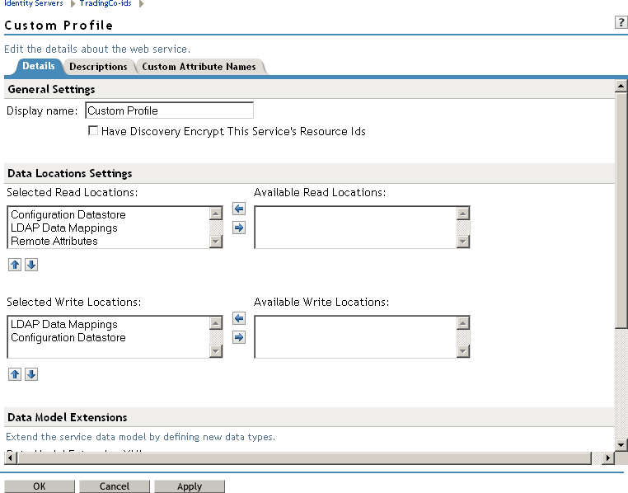
Task: Add available write location to selected list
Action: (239, 318)
